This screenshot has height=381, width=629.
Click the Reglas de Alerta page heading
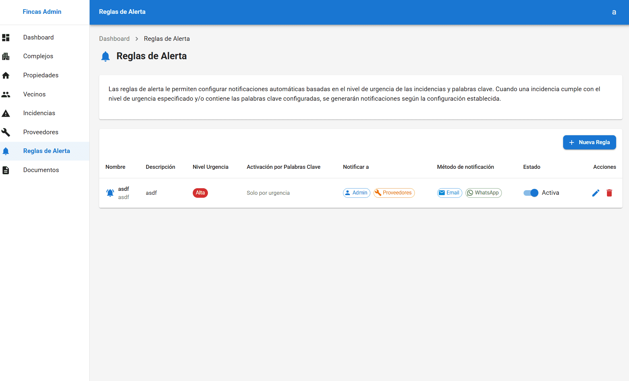152,56
